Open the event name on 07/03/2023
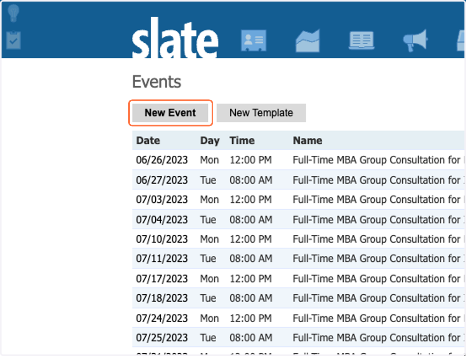 (378, 200)
